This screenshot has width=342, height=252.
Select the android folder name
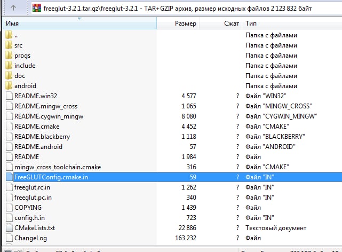pos(25,86)
